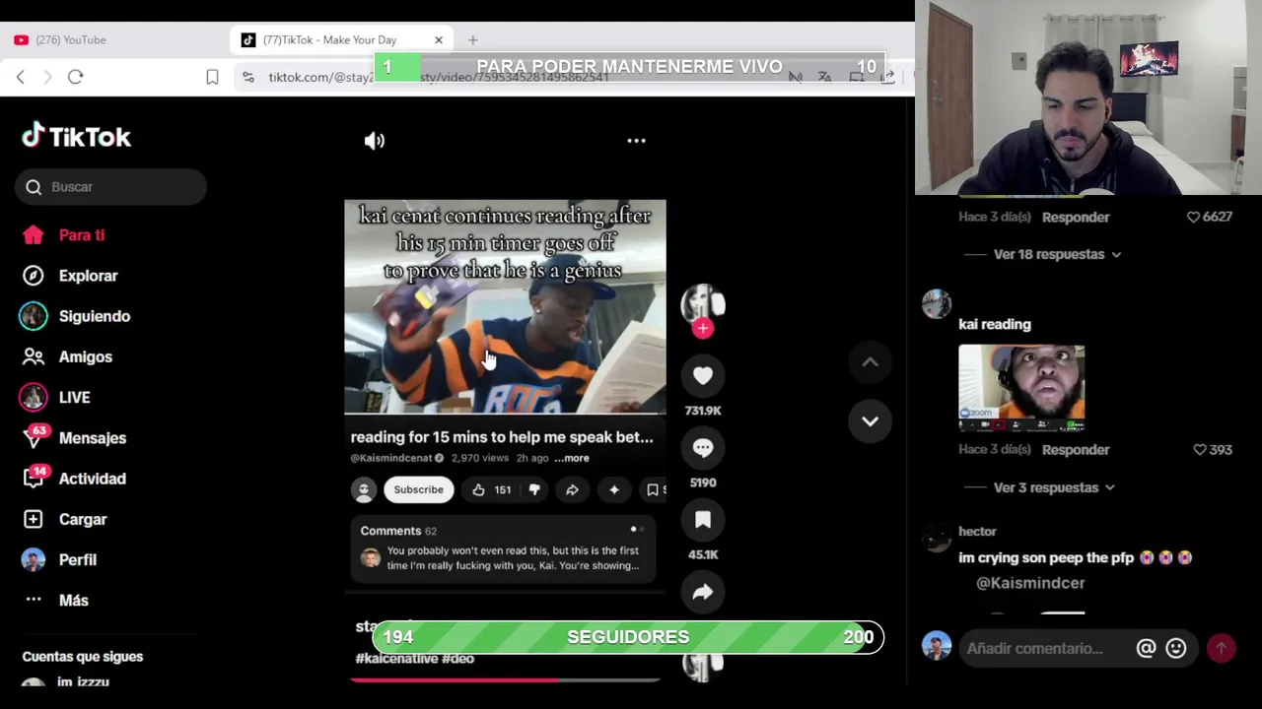
Task: Play the kai cenat reading video
Action: (505, 307)
